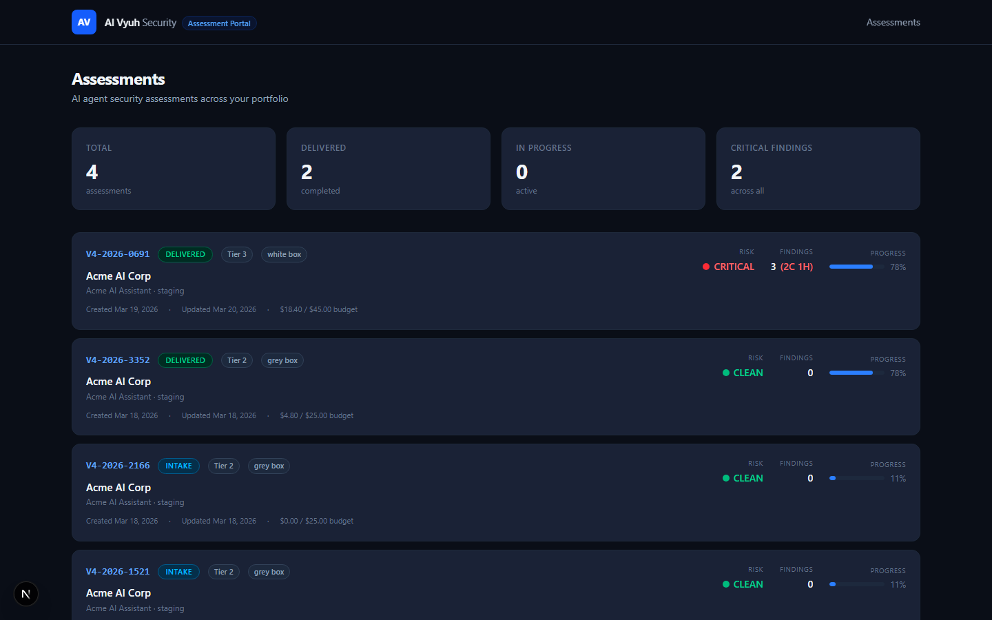Image resolution: width=992 pixels, height=620 pixels.
Task: Toggle the white box badge on V4-2026-0691
Action: pyautogui.click(x=284, y=254)
